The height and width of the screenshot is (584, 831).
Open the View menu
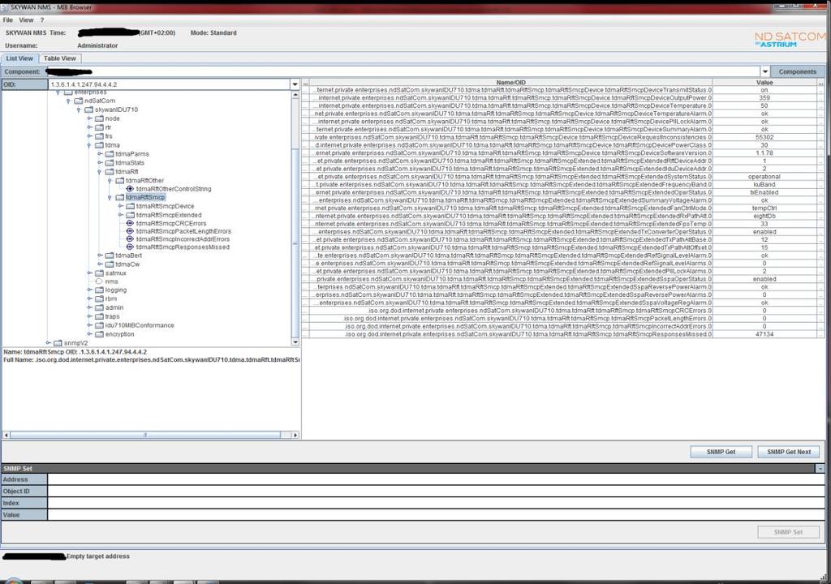click(x=26, y=20)
